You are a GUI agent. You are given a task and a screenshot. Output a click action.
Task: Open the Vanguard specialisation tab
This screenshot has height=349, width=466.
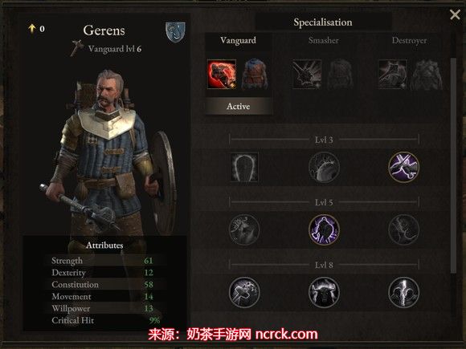pyautogui.click(x=238, y=40)
